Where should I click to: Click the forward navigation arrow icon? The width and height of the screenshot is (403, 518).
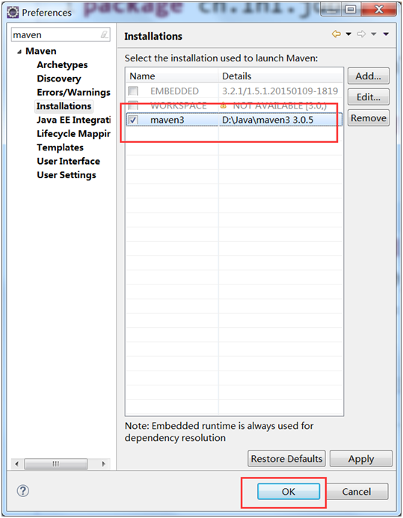(x=361, y=34)
